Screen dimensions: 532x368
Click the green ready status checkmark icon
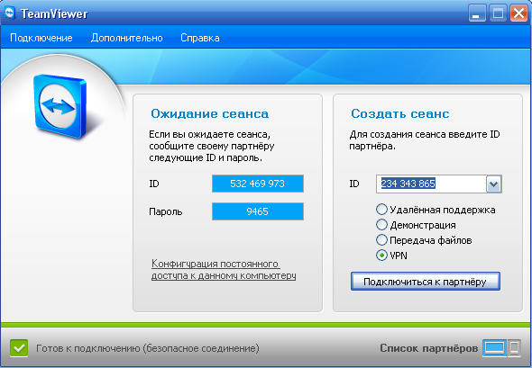click(19, 348)
